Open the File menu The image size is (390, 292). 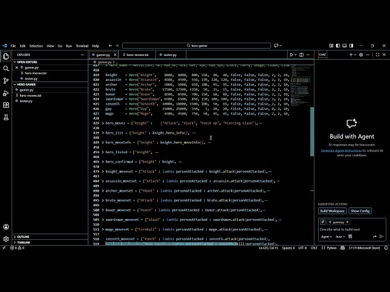pos(13,46)
